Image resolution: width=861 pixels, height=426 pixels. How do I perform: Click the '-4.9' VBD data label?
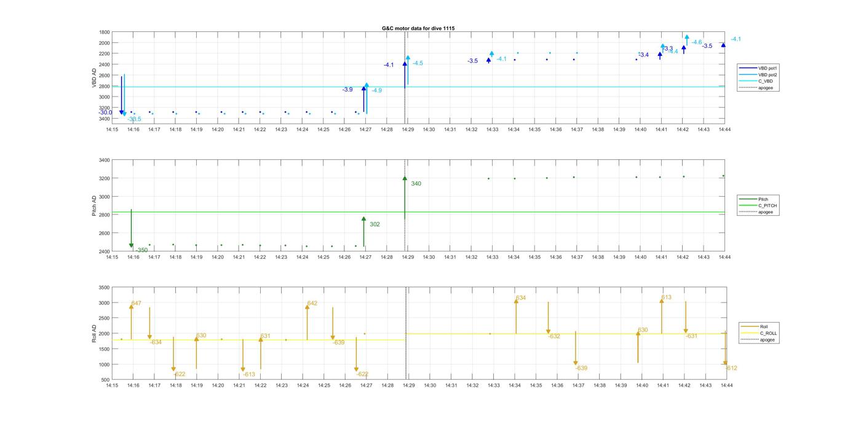[x=376, y=90]
